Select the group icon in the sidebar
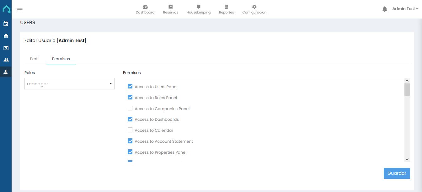The image size is (422, 192). pos(6,60)
